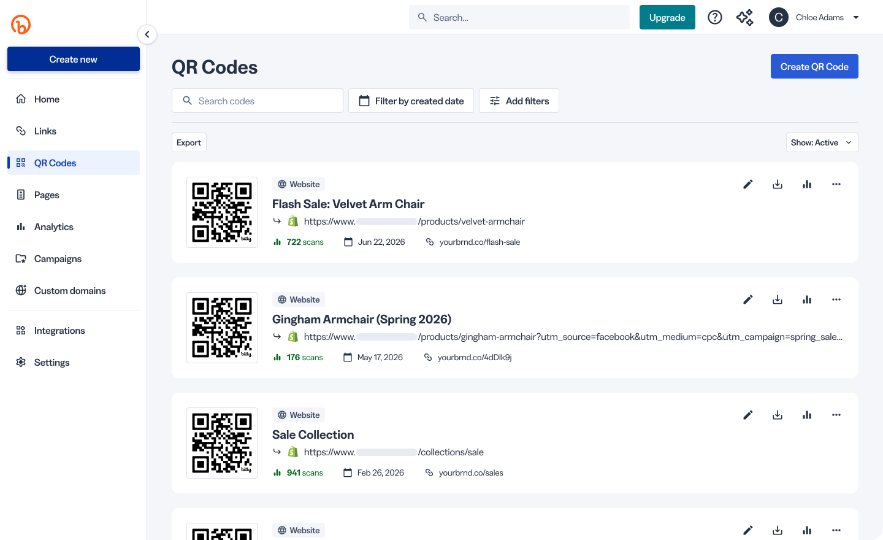Image resolution: width=883 pixels, height=540 pixels.
Task: Open more options for Sale Collection
Action: (x=836, y=415)
